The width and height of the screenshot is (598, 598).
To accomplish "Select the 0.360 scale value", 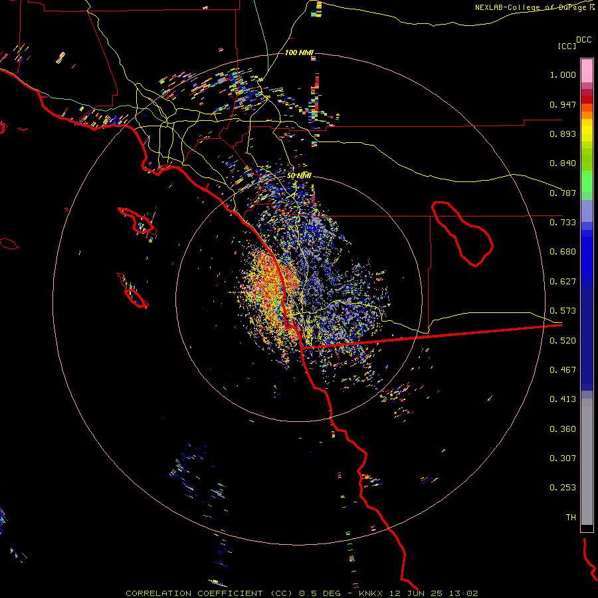I will 563,429.
